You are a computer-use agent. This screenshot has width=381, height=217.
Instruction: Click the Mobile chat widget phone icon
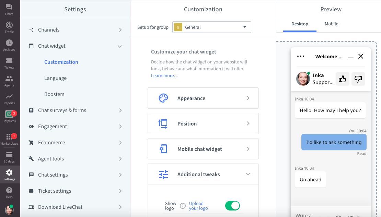[163, 149]
